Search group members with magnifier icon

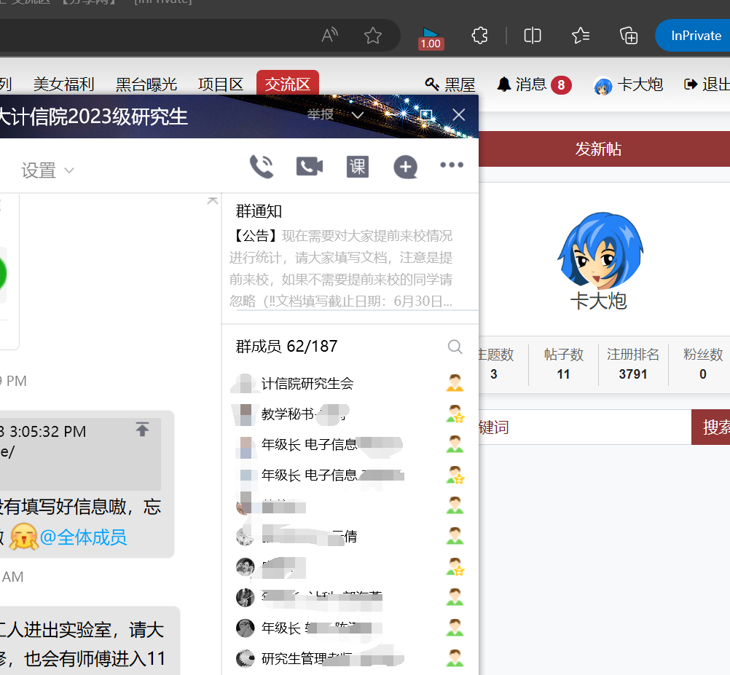pyautogui.click(x=455, y=347)
